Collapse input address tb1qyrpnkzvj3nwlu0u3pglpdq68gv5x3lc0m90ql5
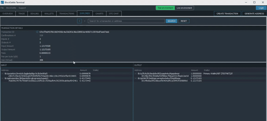The height and width of the screenshot is (121, 267). click(x=3, y=74)
